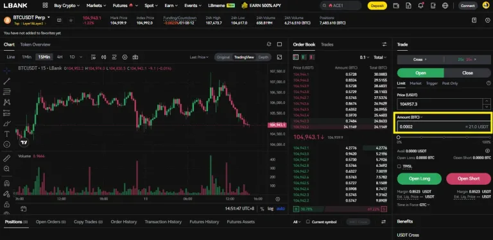Click the profile avatar icon

point(486,6)
